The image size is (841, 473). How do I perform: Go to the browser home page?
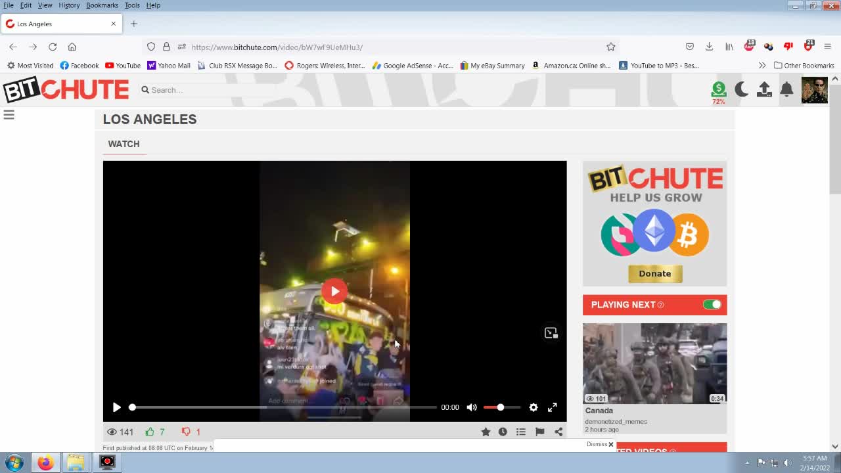[x=72, y=47]
